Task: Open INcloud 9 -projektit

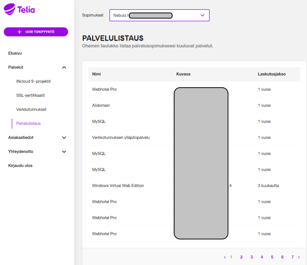Action: click(34, 81)
